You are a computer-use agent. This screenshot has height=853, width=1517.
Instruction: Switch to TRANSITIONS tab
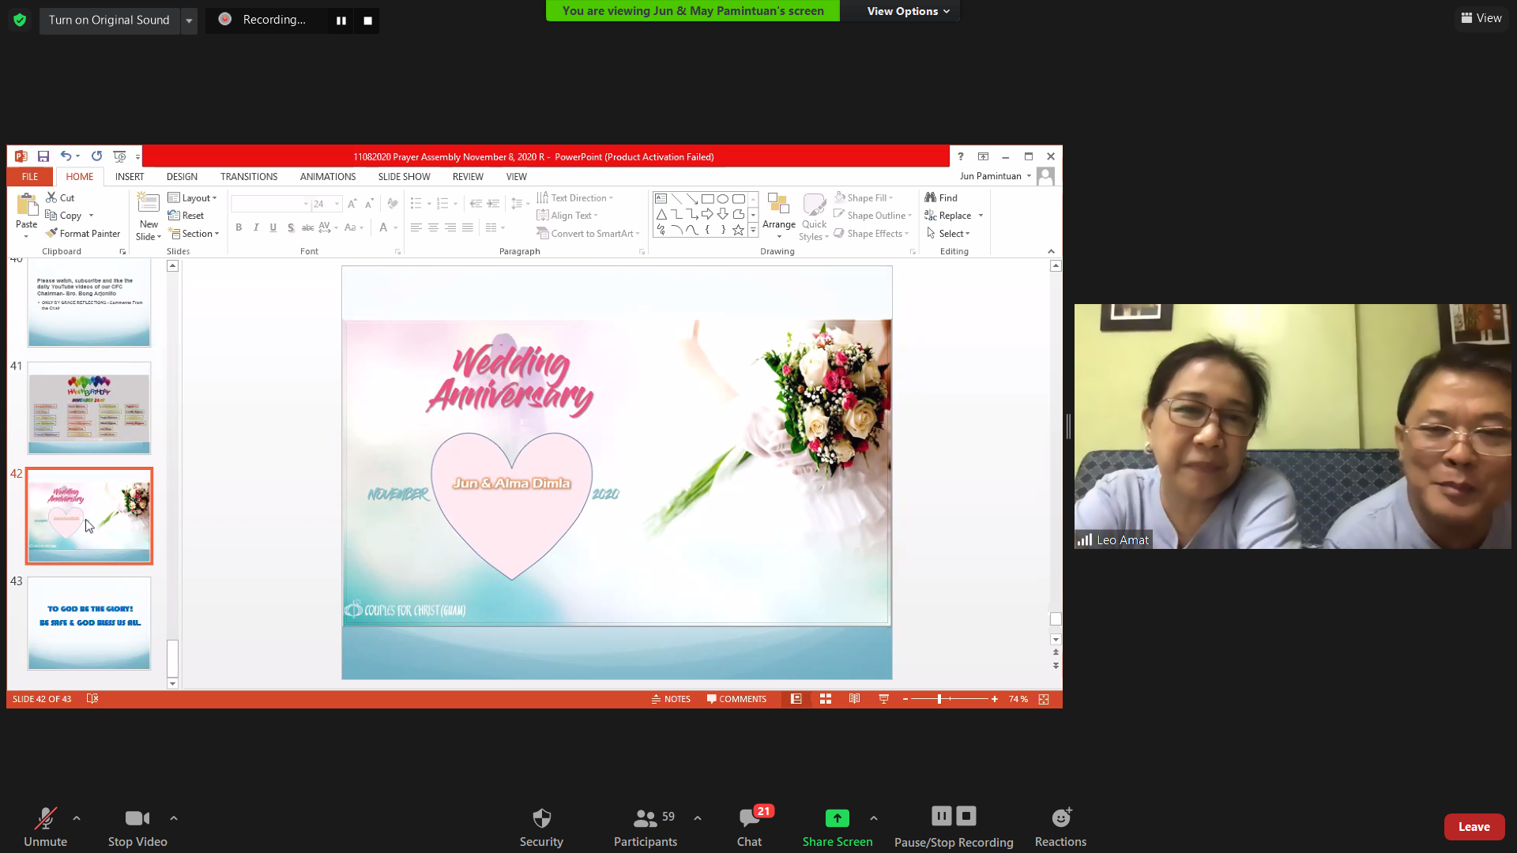(x=249, y=176)
